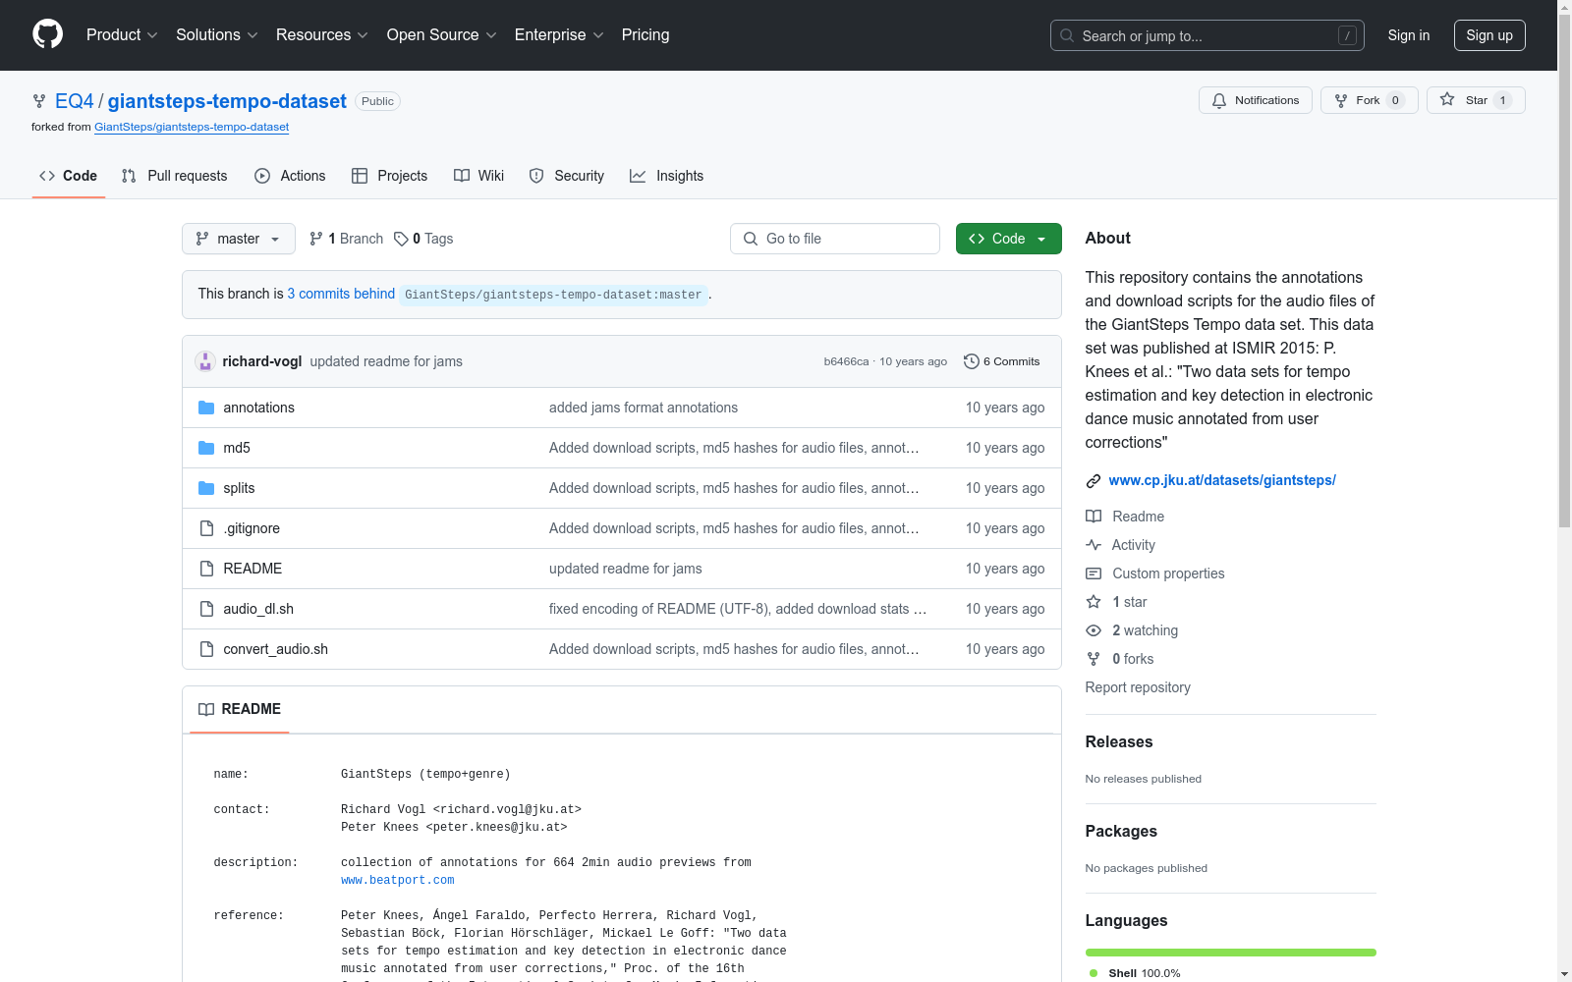The height and width of the screenshot is (982, 1572).
Task: Click the eye icon next to watching
Action: 1094,630
